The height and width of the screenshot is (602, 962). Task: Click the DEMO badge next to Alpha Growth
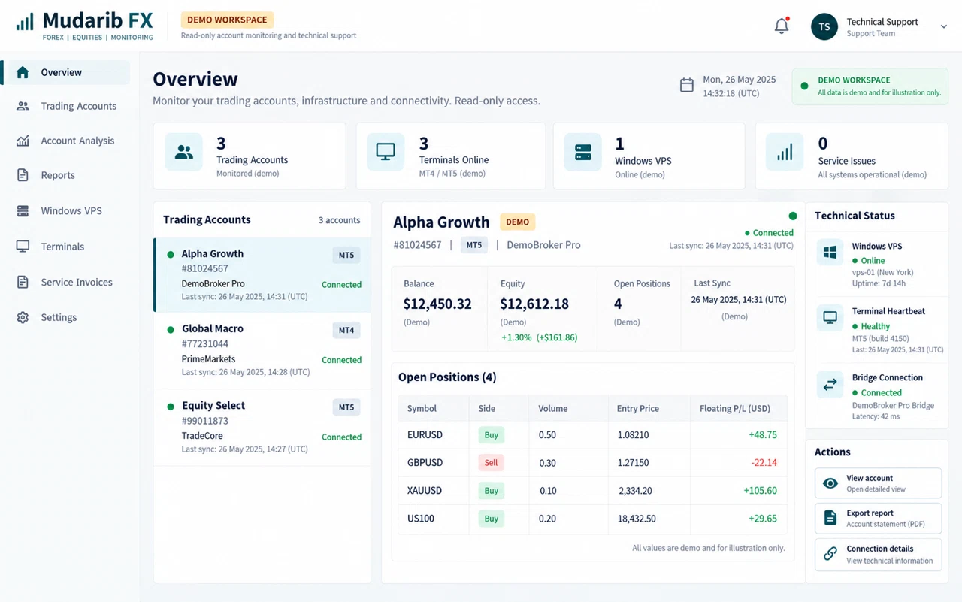[517, 222]
